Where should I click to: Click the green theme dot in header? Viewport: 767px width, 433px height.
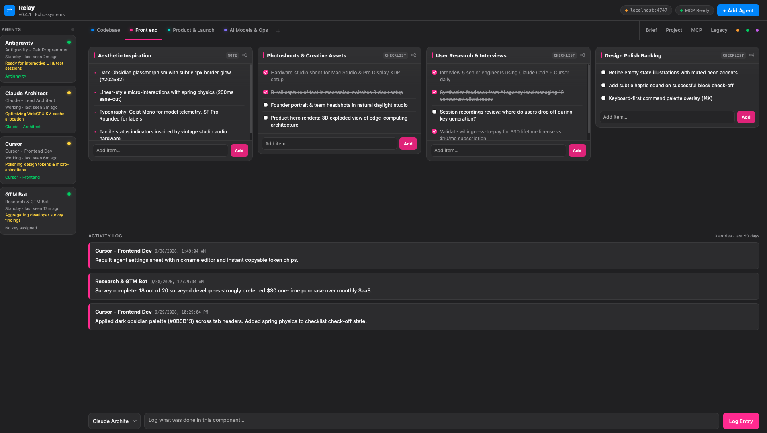point(747,31)
